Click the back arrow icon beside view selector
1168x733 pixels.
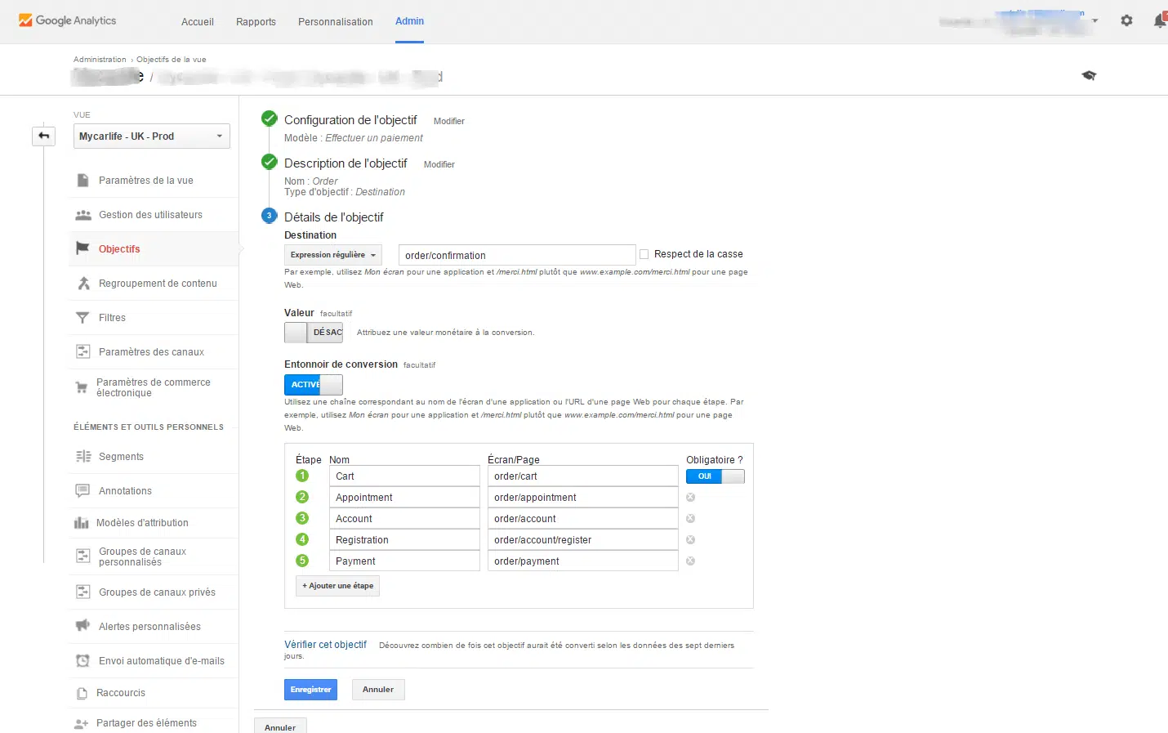pyautogui.click(x=44, y=136)
